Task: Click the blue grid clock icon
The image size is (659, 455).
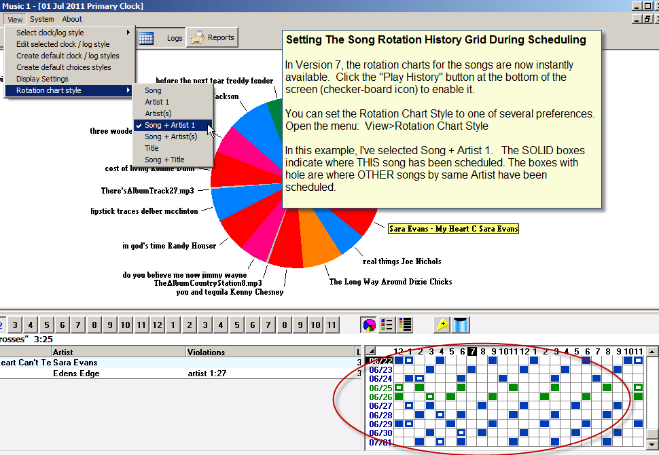Action: click(145, 37)
